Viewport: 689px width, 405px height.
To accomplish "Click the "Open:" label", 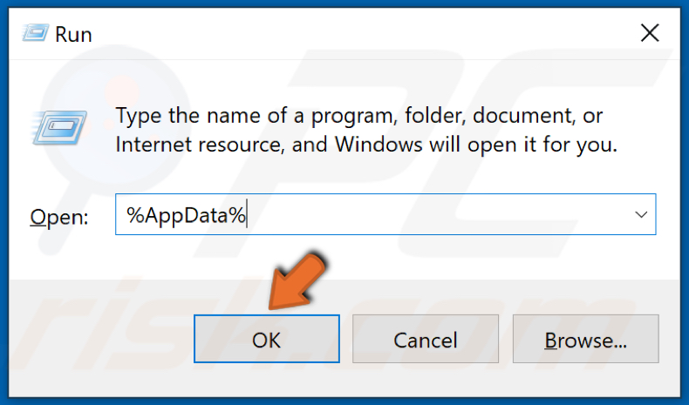I will click(x=59, y=217).
